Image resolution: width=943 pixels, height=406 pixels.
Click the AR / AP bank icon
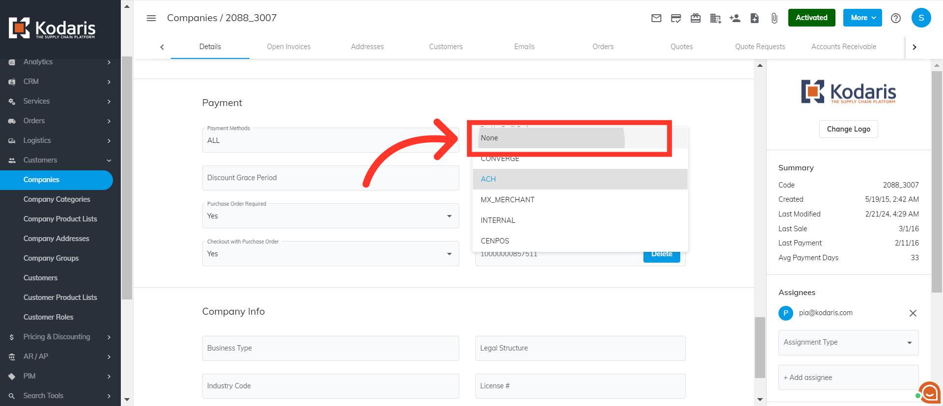pos(12,357)
